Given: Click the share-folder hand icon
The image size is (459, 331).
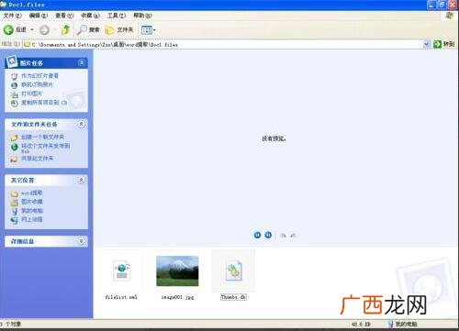Looking at the screenshot, I should [x=14, y=159].
